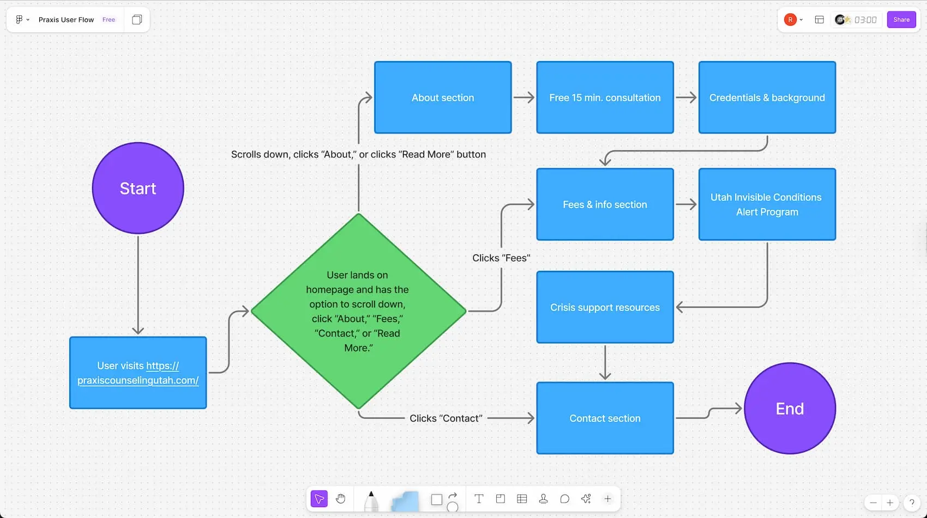Select the Text tool
This screenshot has width=927, height=518.
[479, 498]
